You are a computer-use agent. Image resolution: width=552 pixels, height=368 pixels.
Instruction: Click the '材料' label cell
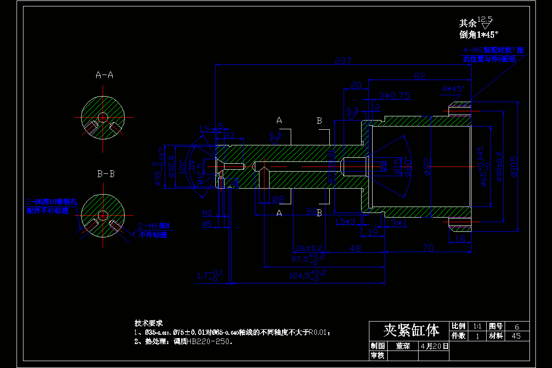(x=496, y=336)
